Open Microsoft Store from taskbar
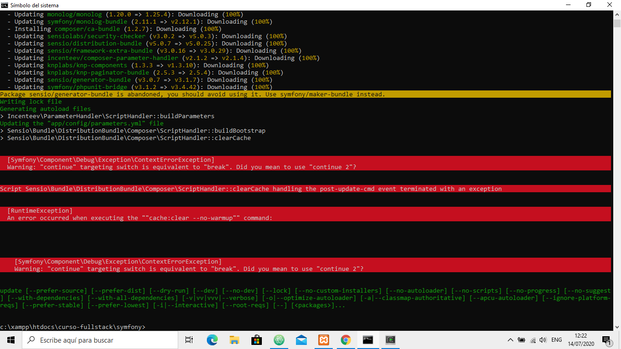The image size is (621, 349). click(256, 340)
